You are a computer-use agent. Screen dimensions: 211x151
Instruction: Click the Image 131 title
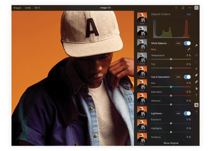[x=106, y=8]
